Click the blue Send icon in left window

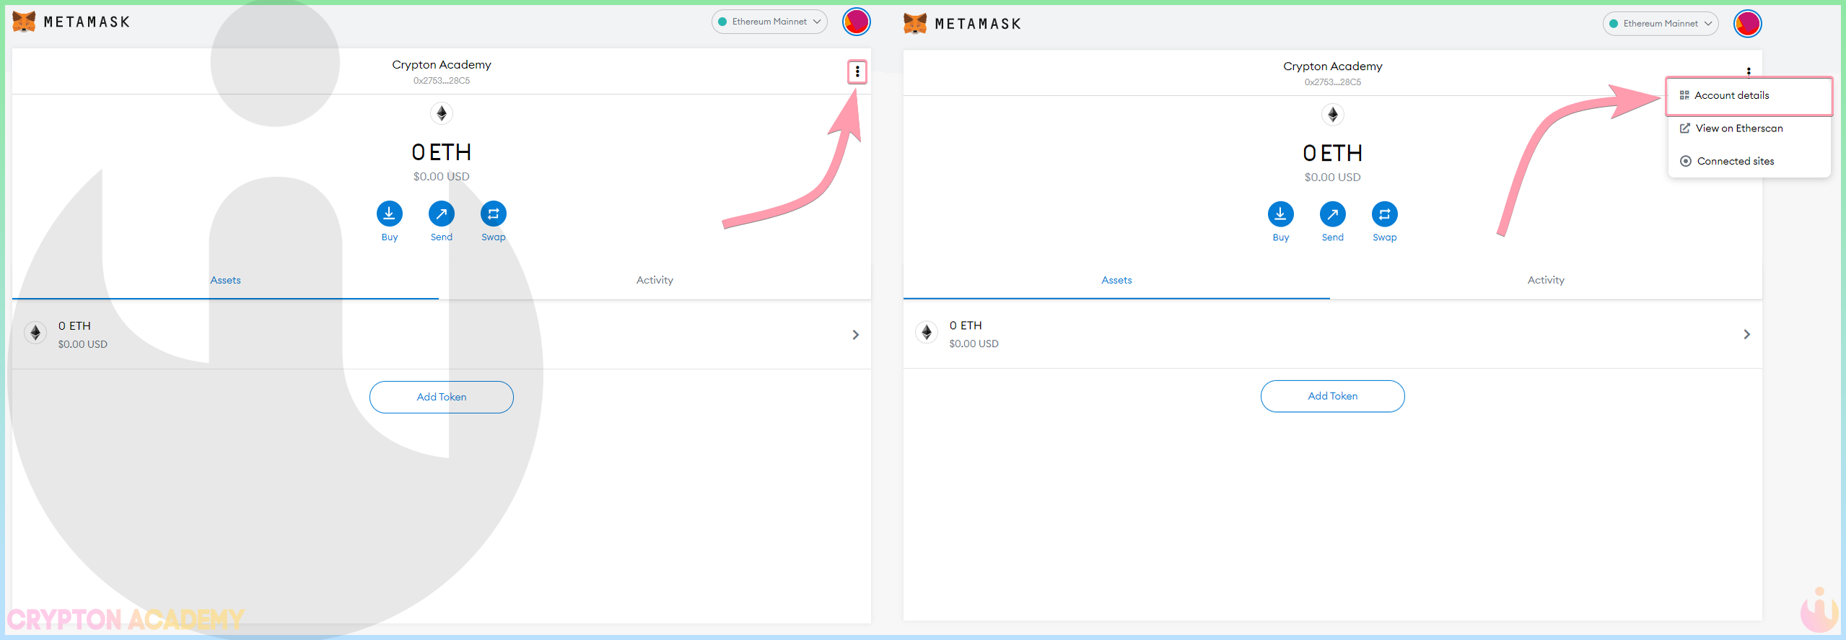pyautogui.click(x=442, y=214)
